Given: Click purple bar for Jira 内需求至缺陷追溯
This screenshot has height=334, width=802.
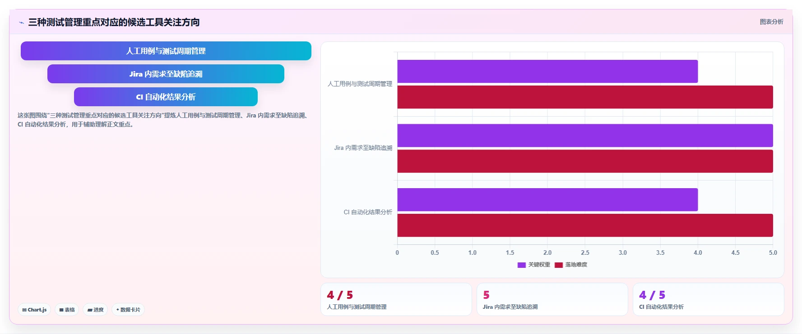Looking at the screenshot, I should pos(585,135).
